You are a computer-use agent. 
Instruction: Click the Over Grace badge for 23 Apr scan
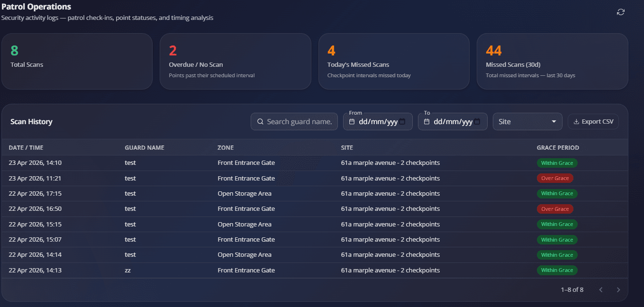[x=555, y=178]
